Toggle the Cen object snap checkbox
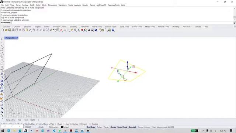This screenshot has width=236, height=133. click(x=31, y=124)
